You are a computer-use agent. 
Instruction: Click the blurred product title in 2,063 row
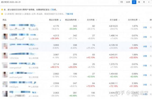tap(23, 92)
